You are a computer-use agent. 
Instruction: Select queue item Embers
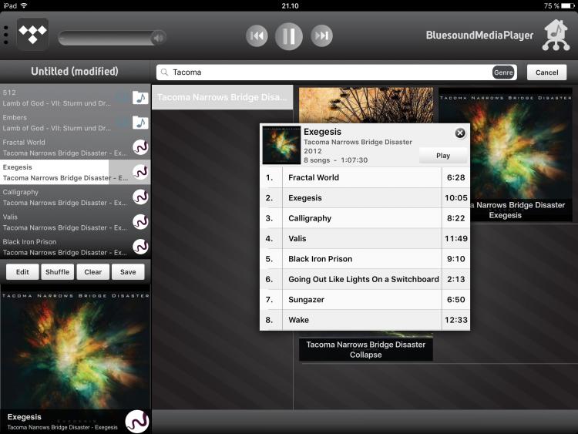(76, 123)
